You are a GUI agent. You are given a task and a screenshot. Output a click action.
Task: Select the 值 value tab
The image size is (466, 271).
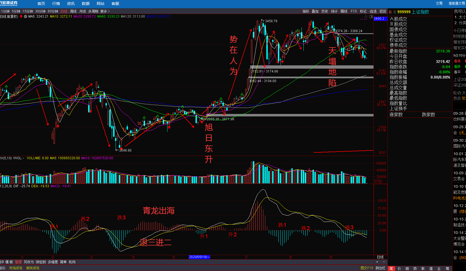[x=431, y=268]
